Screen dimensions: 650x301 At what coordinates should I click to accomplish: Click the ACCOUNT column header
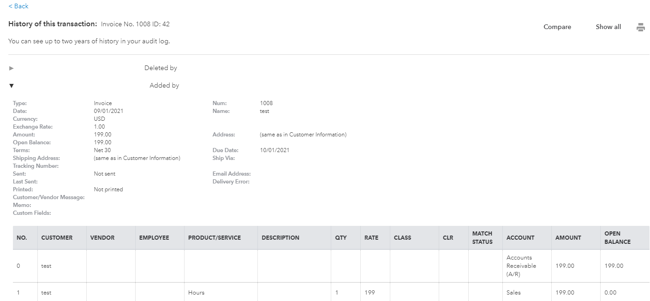tap(520, 238)
